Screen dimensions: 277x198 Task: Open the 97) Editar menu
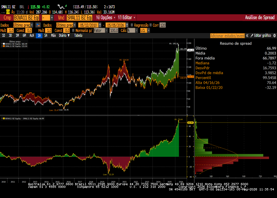(126, 18)
